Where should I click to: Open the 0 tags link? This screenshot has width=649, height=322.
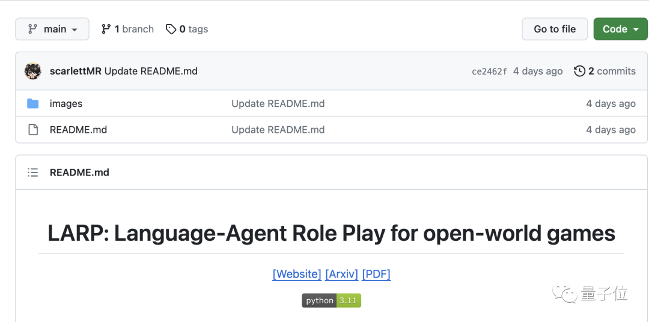click(187, 29)
